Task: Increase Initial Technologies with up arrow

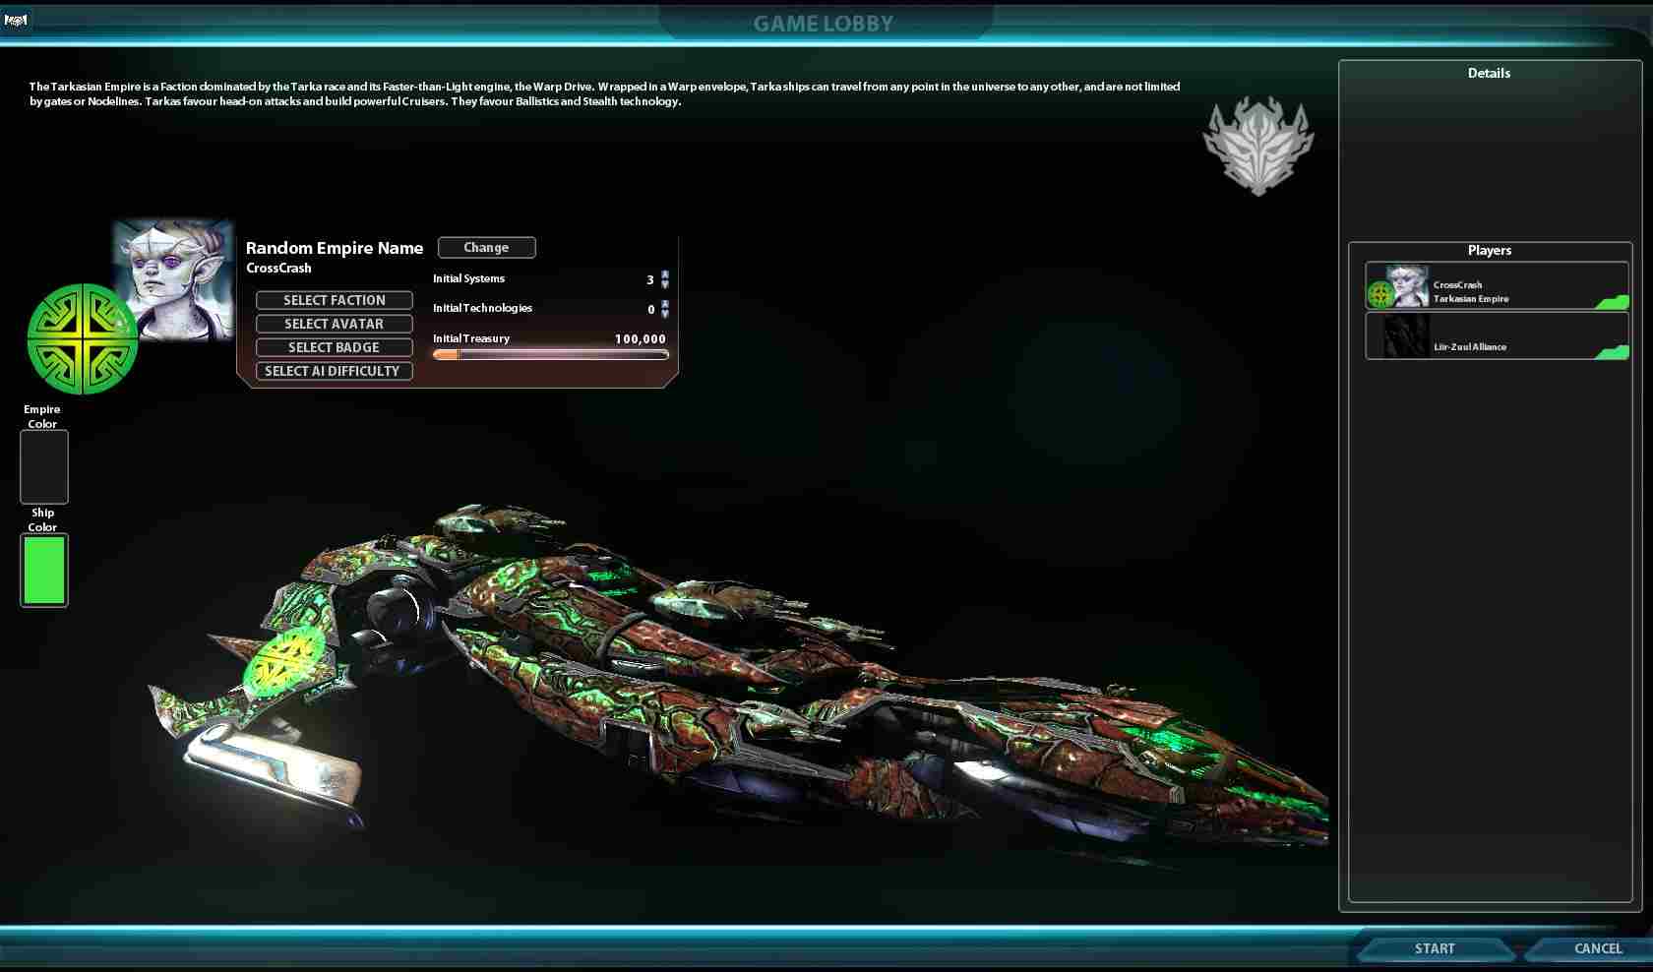Action: coord(665,304)
